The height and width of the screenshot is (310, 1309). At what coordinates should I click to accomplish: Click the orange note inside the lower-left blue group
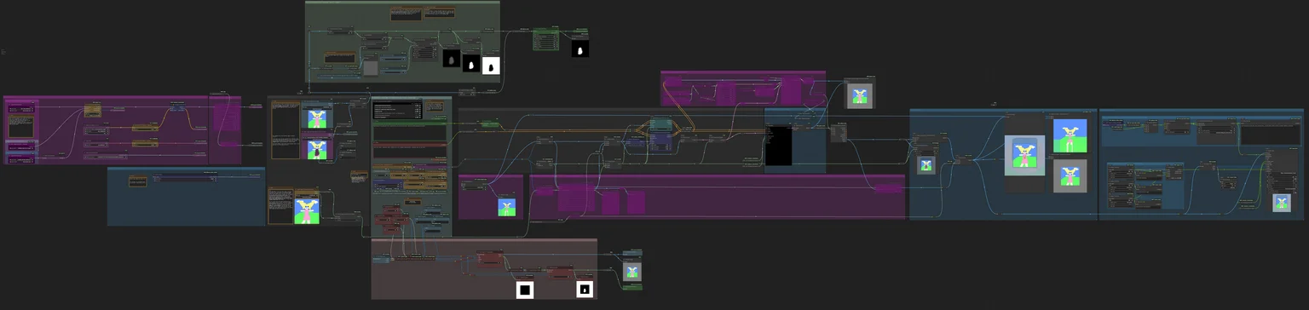tap(139, 181)
